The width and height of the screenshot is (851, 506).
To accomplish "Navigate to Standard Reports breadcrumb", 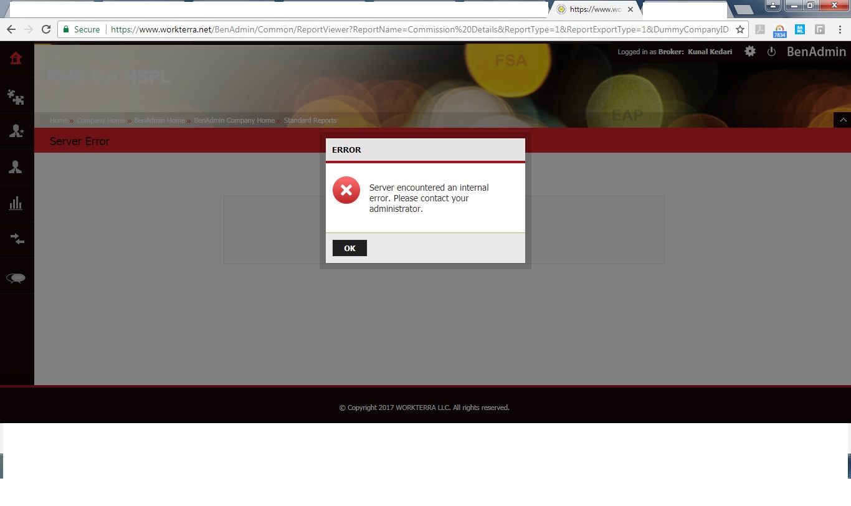I will pos(310,120).
